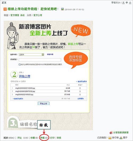
Task: Click the people icon beside 圈子
Action: point(121,138)
